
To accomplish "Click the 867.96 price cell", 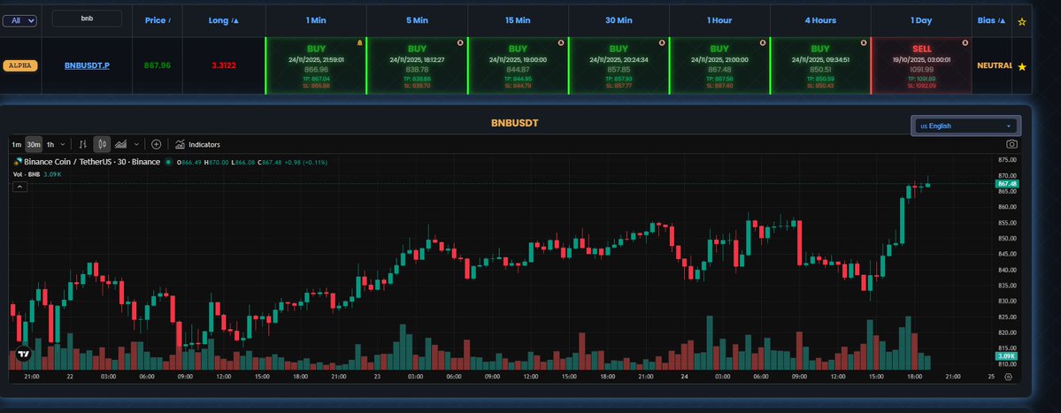I will coord(157,65).
